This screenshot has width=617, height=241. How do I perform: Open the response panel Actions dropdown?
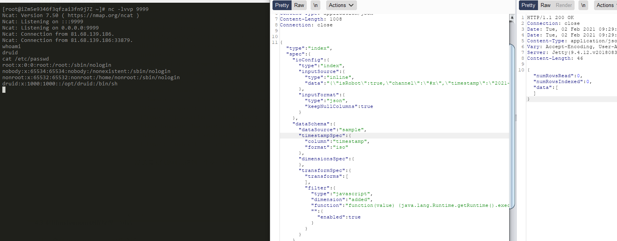[x=605, y=5]
